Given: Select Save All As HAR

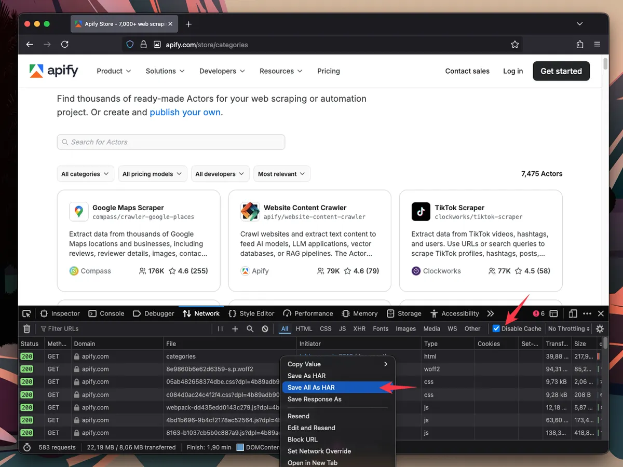Looking at the screenshot, I should coord(311,388).
